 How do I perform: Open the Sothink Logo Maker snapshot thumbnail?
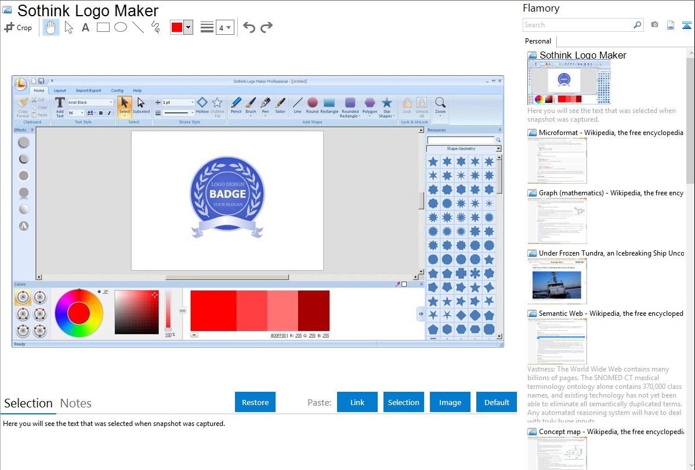[569, 82]
